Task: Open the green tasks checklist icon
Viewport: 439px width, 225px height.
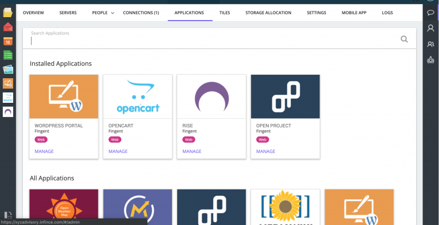Action: click(x=8, y=55)
